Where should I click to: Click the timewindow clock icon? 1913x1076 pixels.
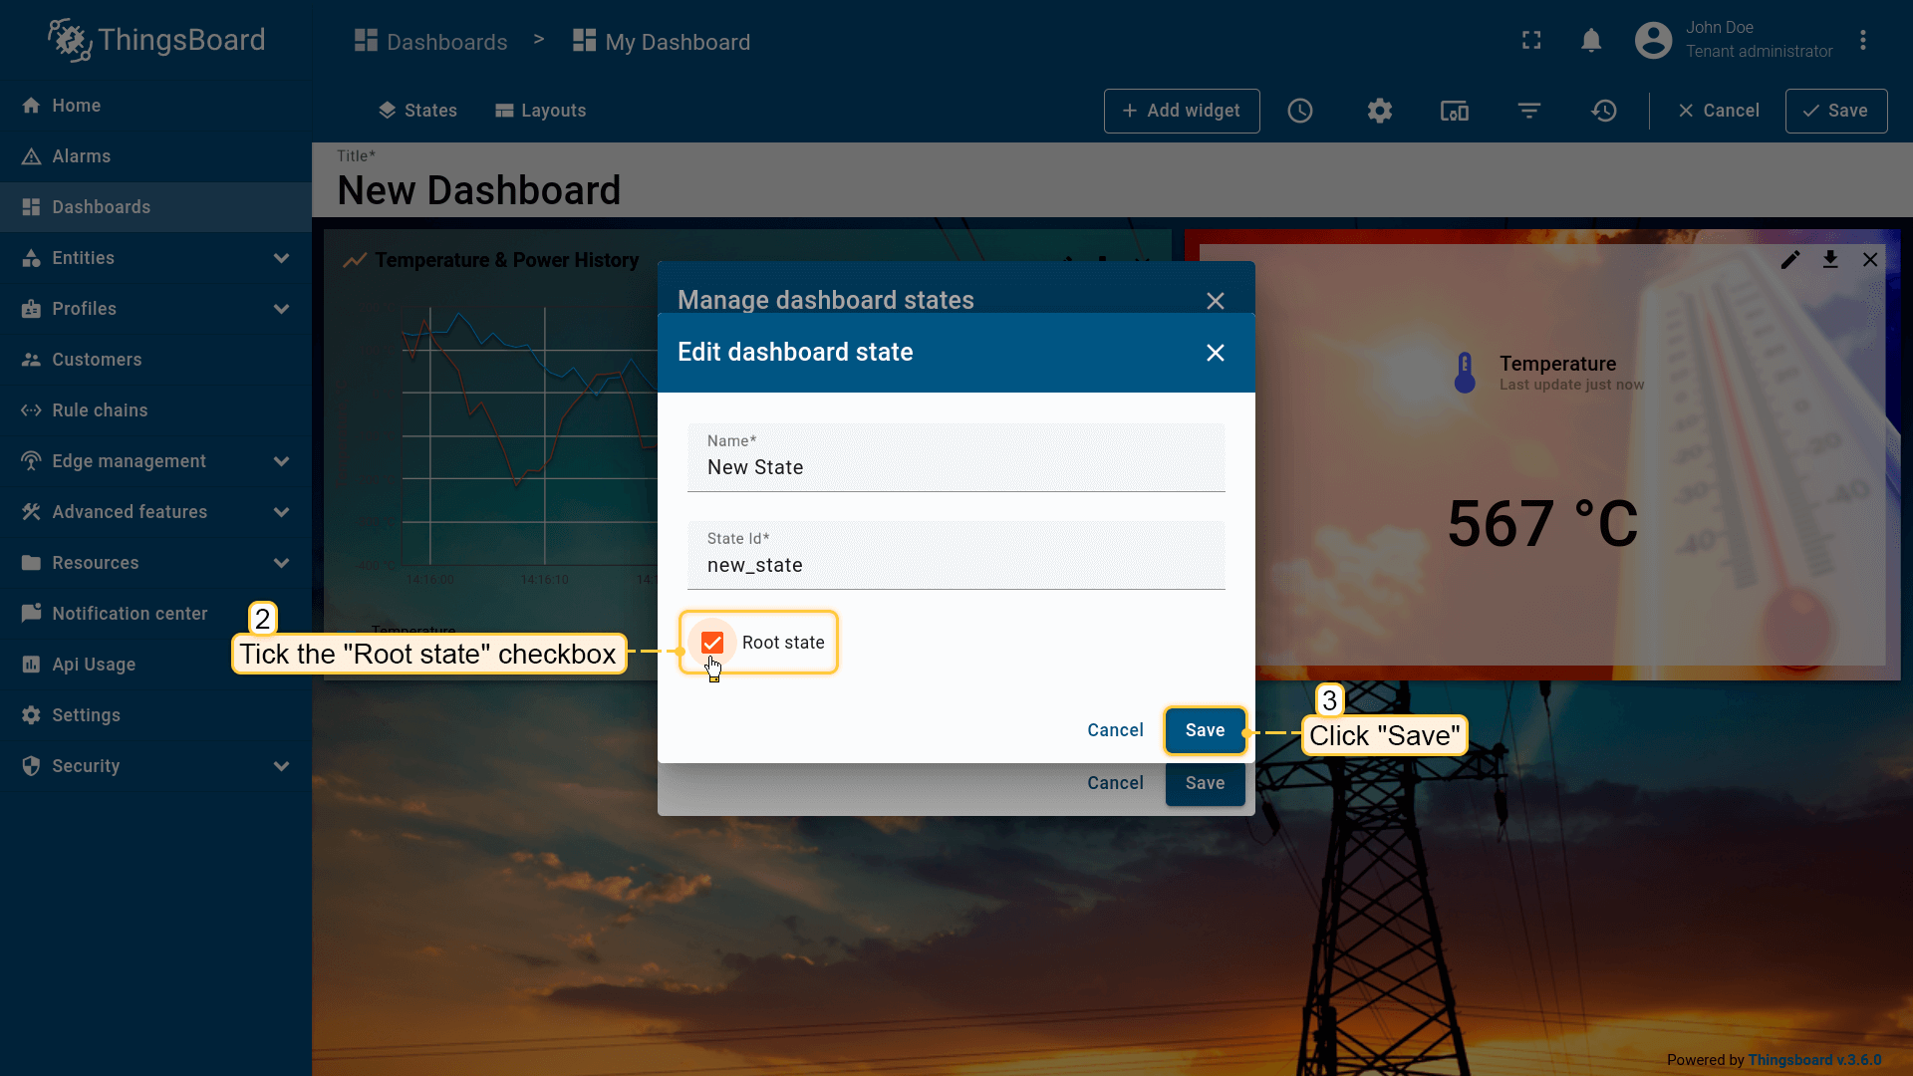pyautogui.click(x=1299, y=111)
